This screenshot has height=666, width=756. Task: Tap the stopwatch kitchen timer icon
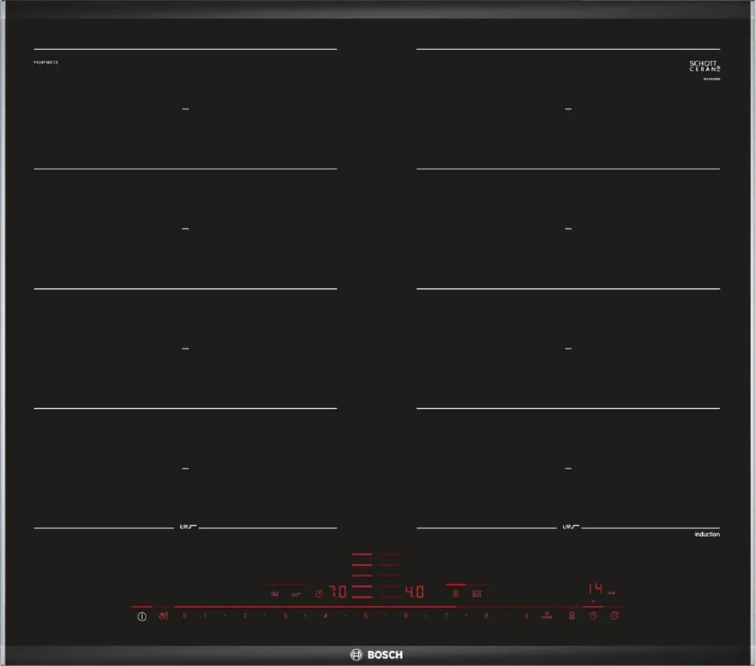coord(615,616)
